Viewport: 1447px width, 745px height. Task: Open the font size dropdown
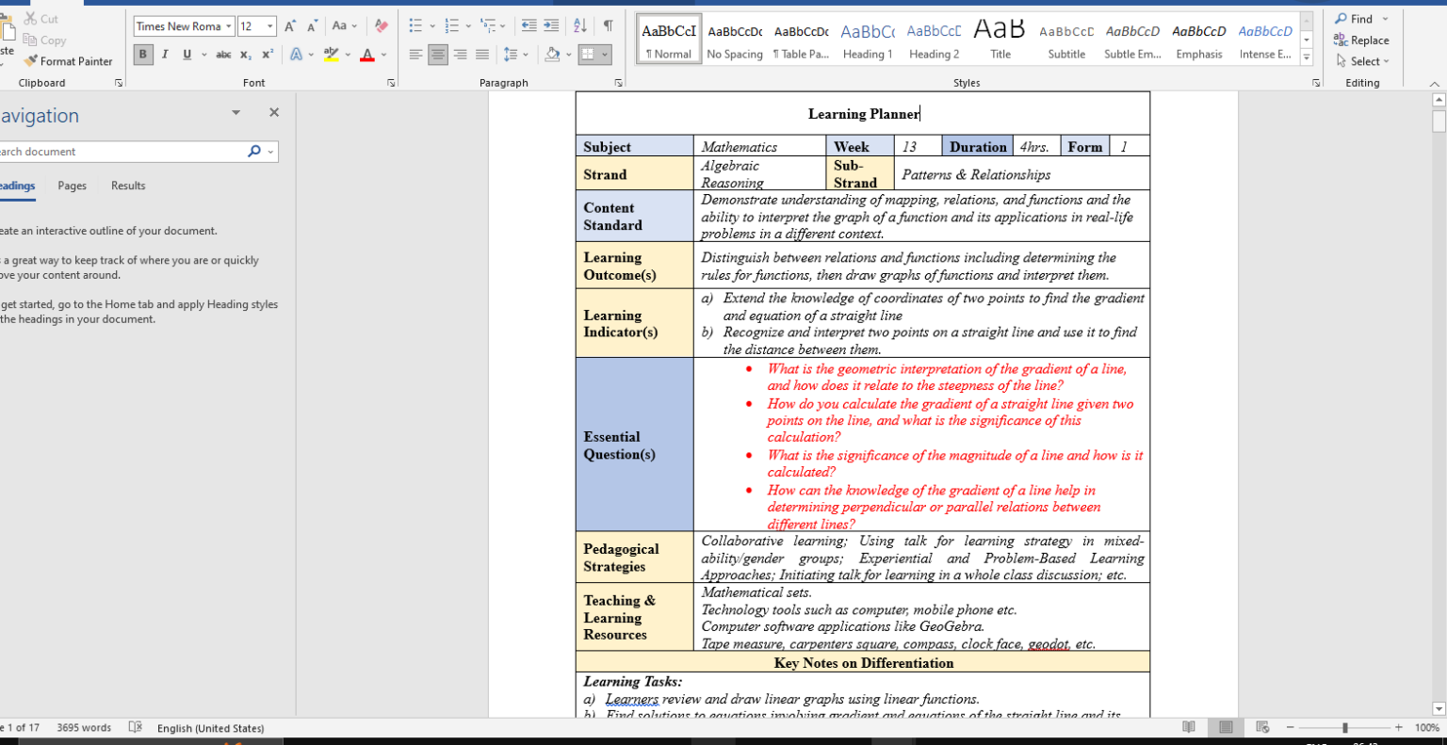pyautogui.click(x=269, y=26)
